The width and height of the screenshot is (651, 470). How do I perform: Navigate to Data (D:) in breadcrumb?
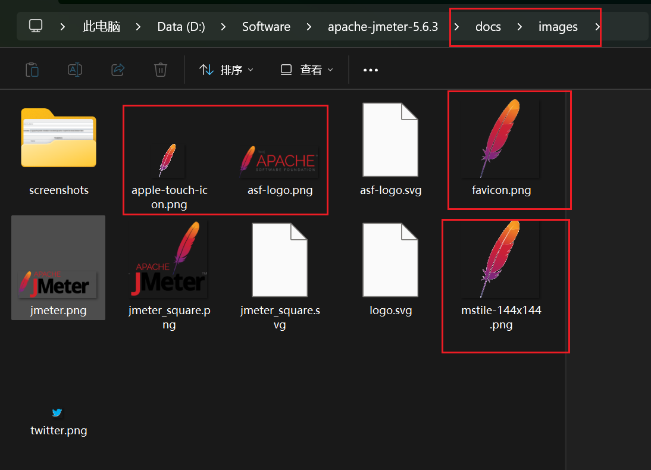pos(181,27)
